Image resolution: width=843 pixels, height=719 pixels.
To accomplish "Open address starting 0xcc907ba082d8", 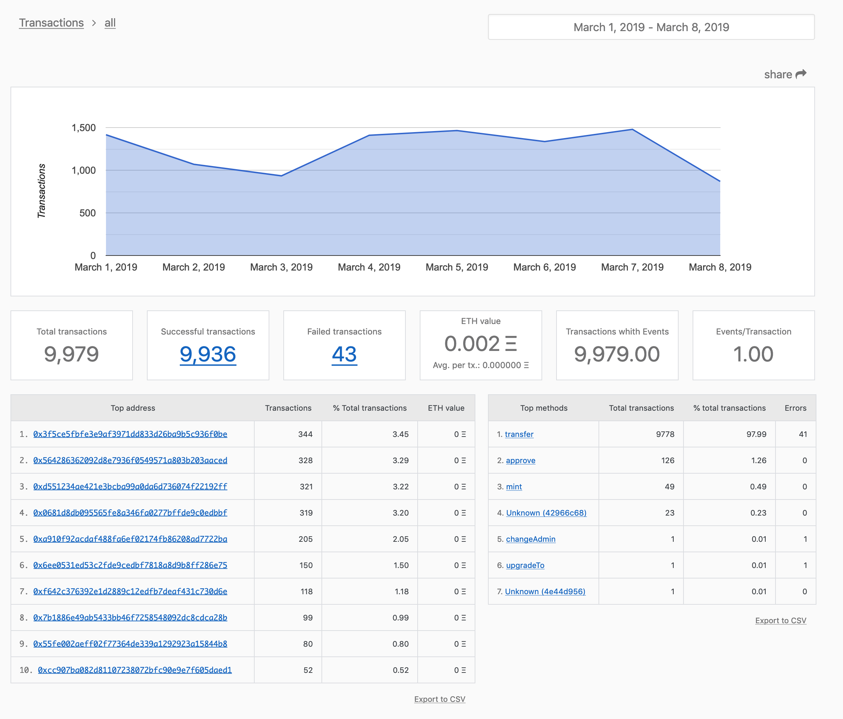I will pyautogui.click(x=135, y=670).
